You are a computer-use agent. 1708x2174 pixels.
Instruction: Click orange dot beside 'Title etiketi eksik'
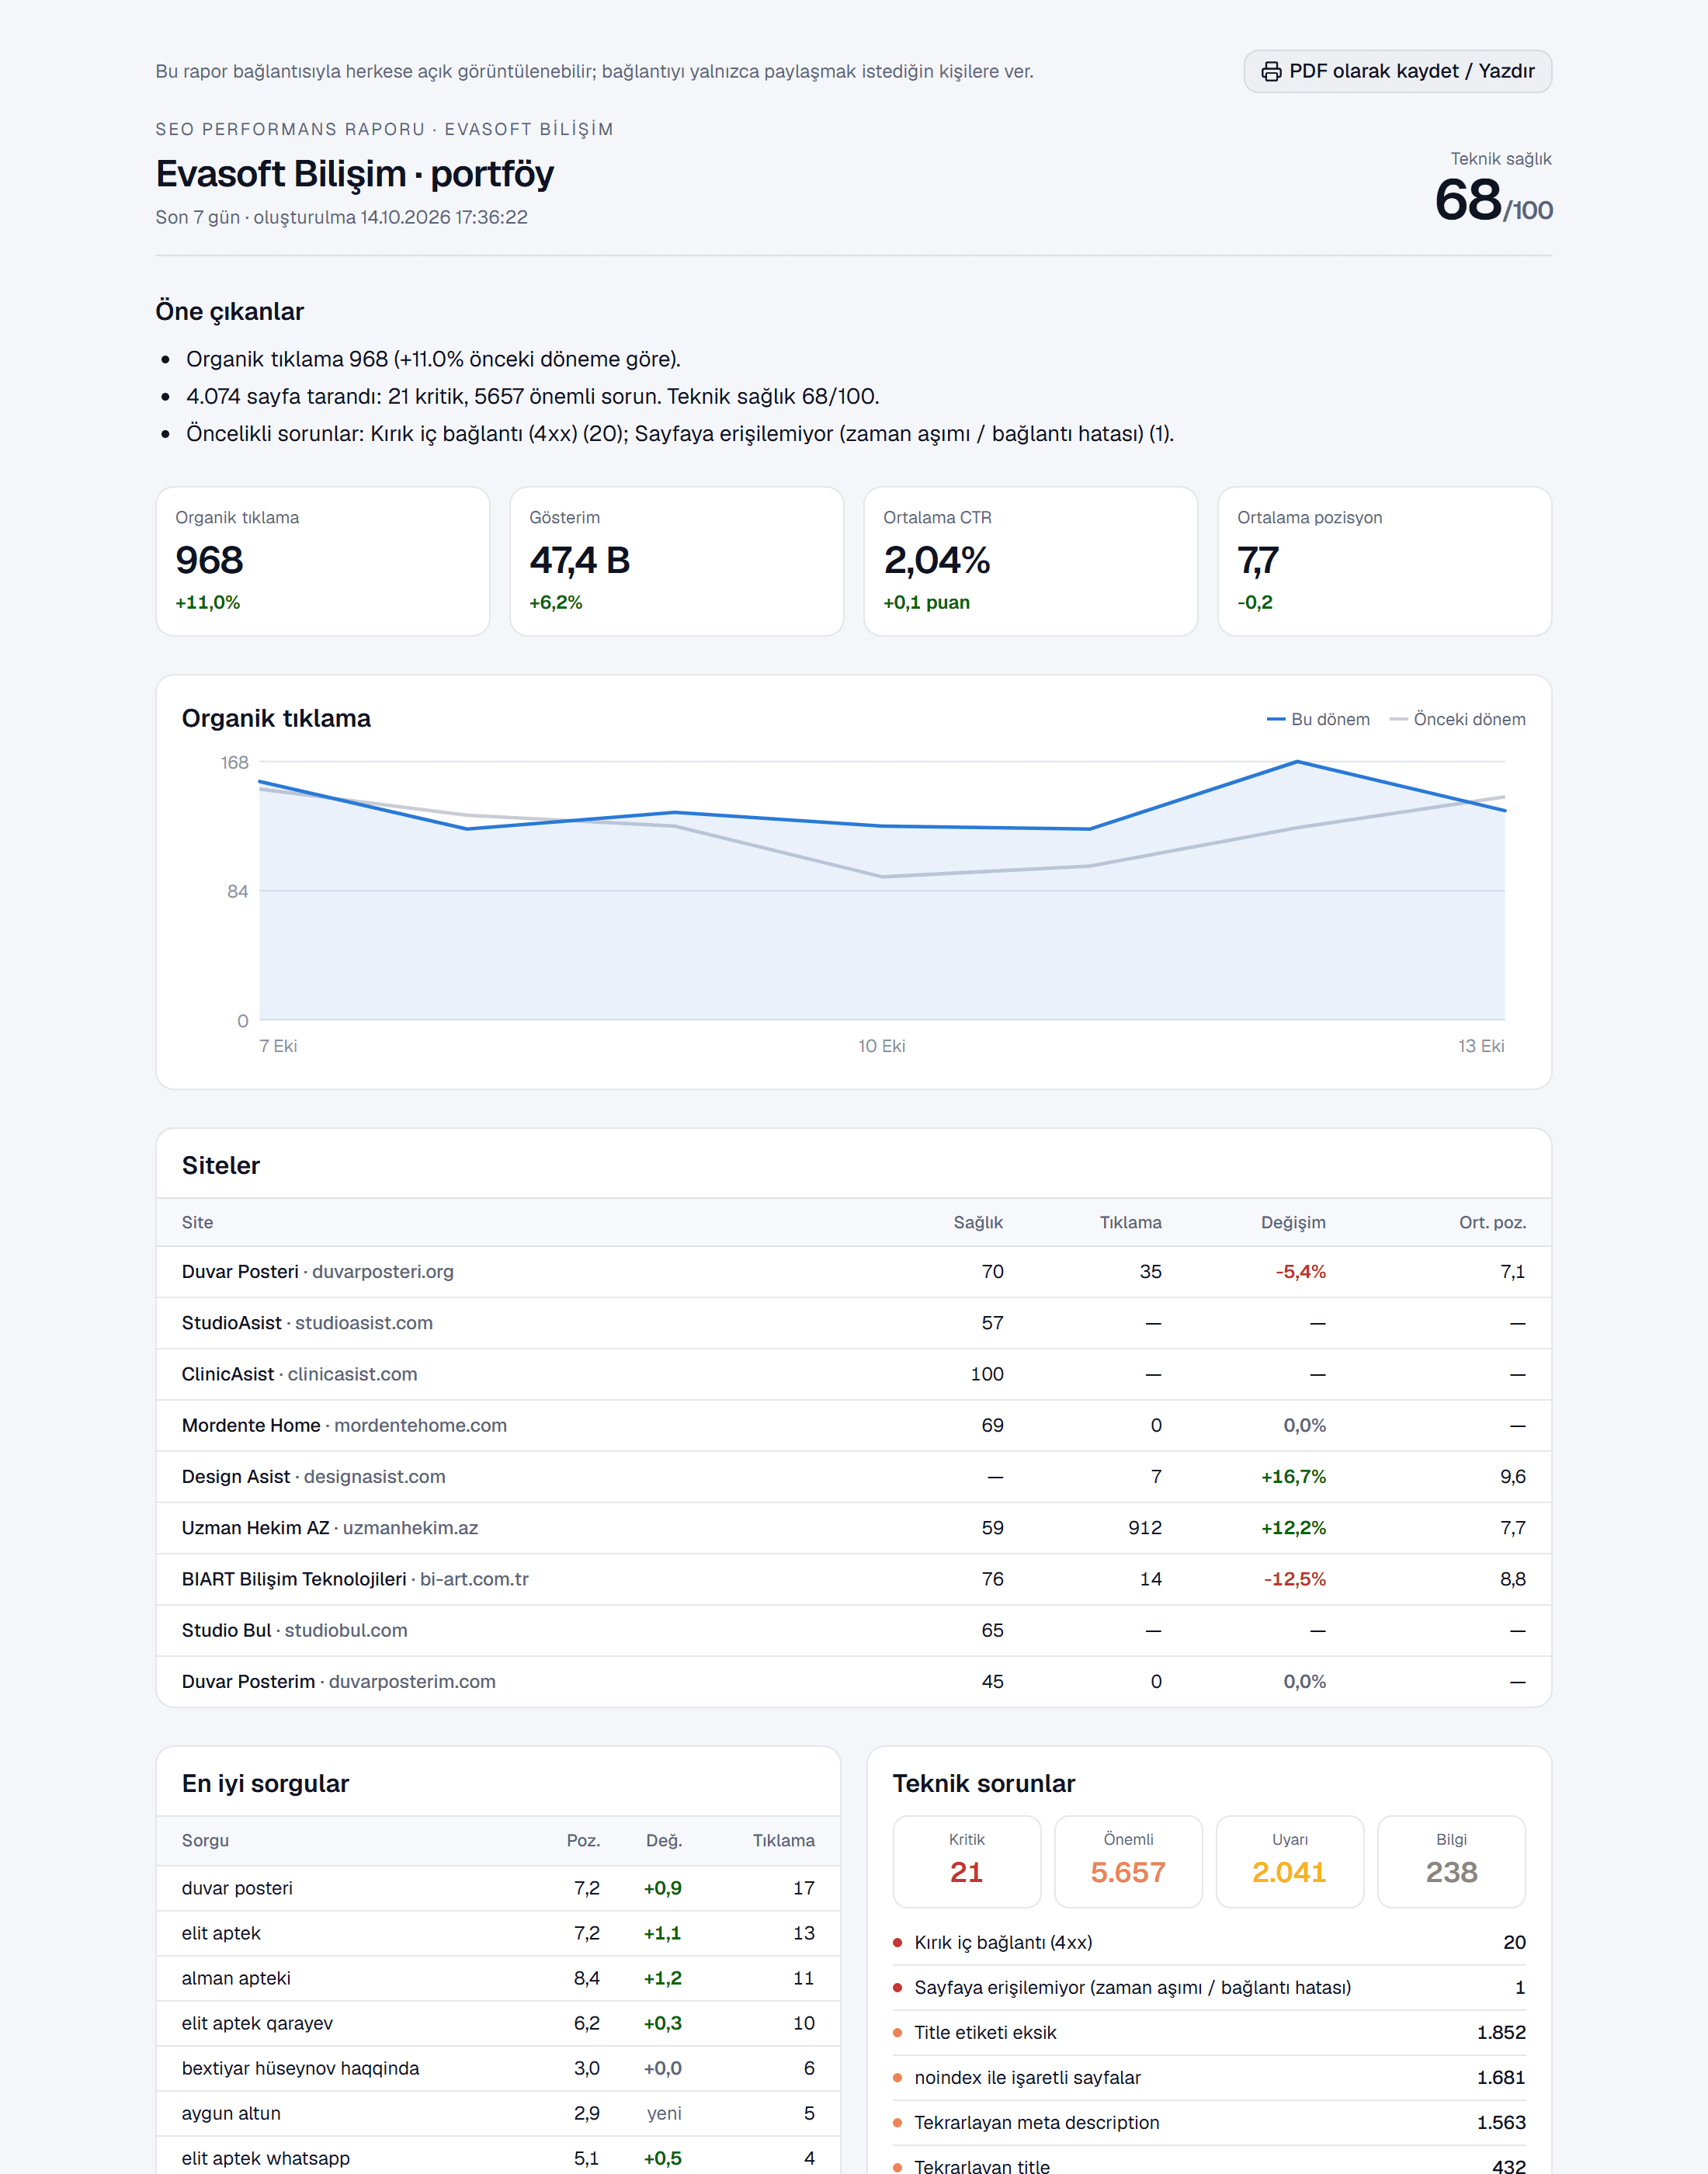click(897, 2033)
